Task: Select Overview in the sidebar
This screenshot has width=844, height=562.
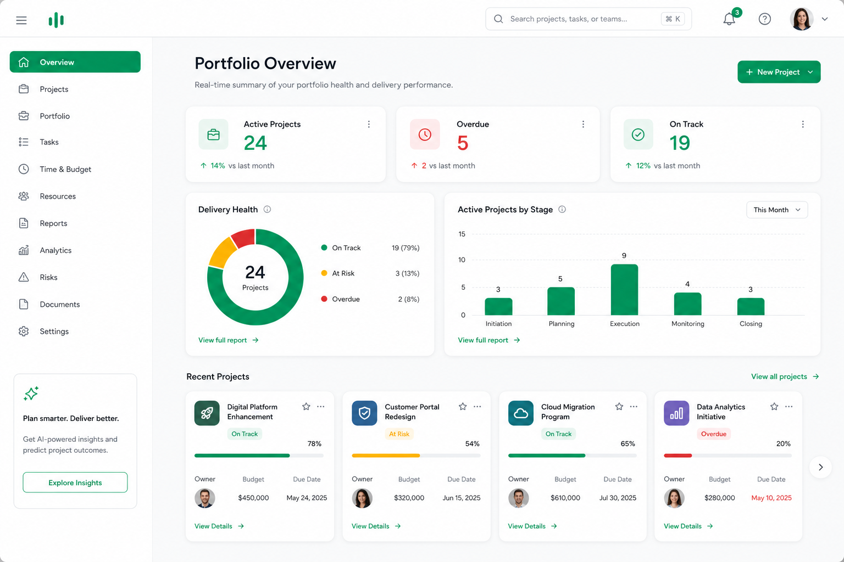Action: click(75, 62)
